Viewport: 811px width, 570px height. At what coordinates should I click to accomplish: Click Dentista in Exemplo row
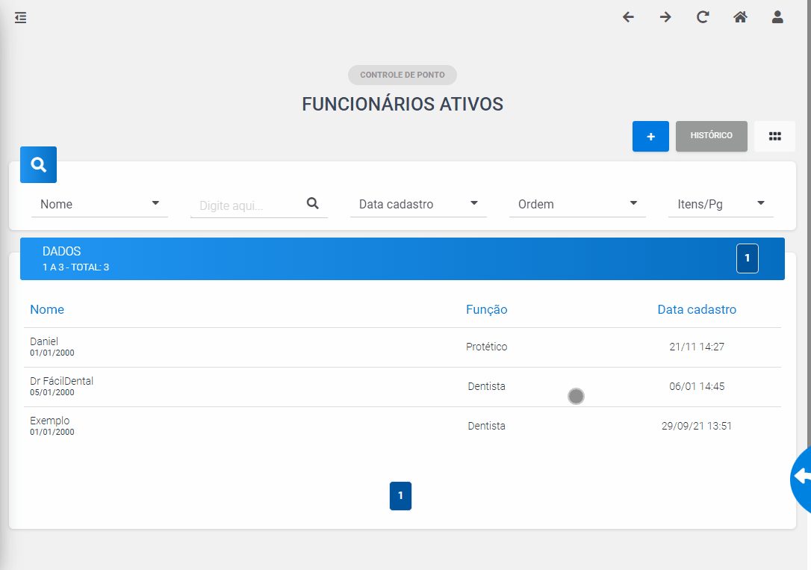point(486,426)
